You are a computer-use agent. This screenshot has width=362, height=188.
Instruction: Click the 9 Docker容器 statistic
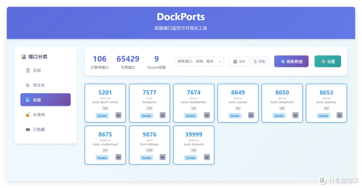coord(157,62)
